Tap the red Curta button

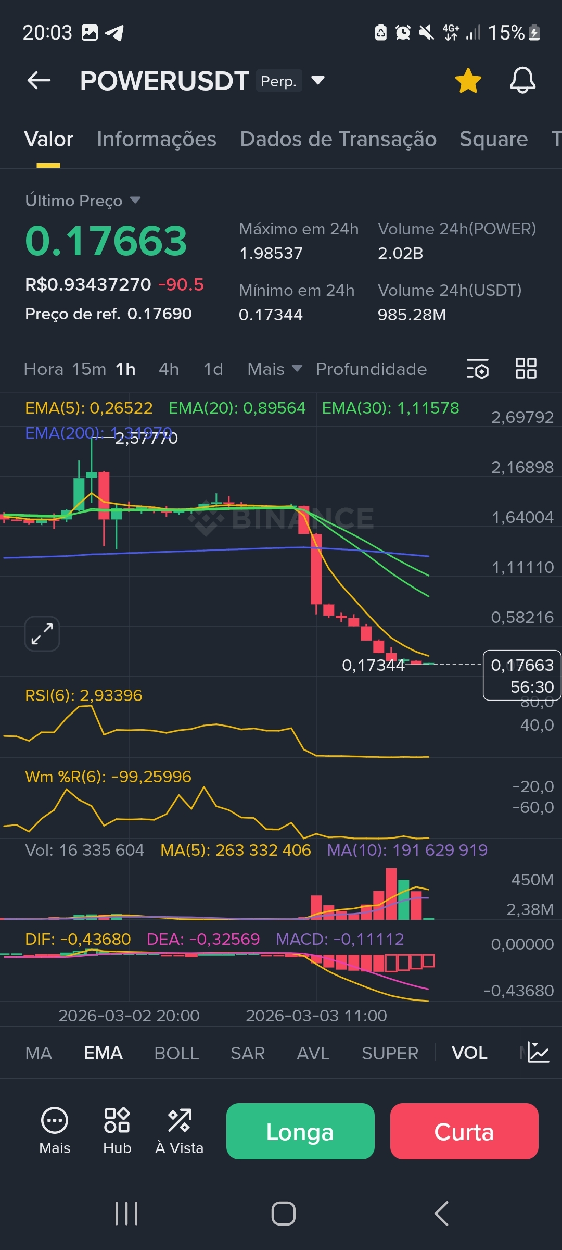point(464,1131)
